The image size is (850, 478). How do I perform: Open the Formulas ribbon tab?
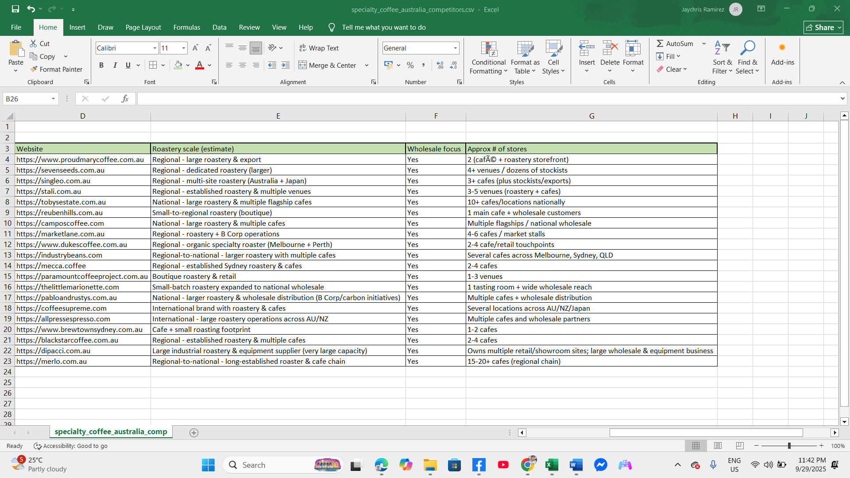pos(186,27)
